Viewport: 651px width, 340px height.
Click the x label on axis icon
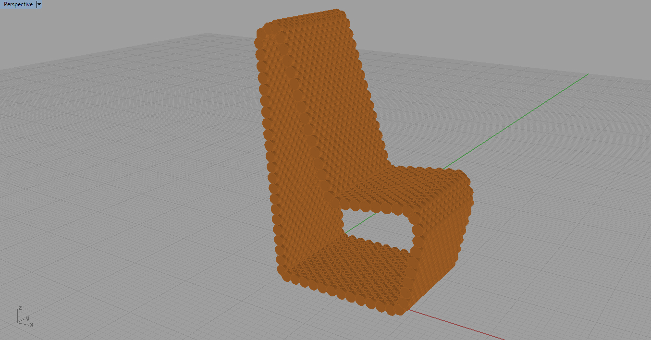[32, 325]
